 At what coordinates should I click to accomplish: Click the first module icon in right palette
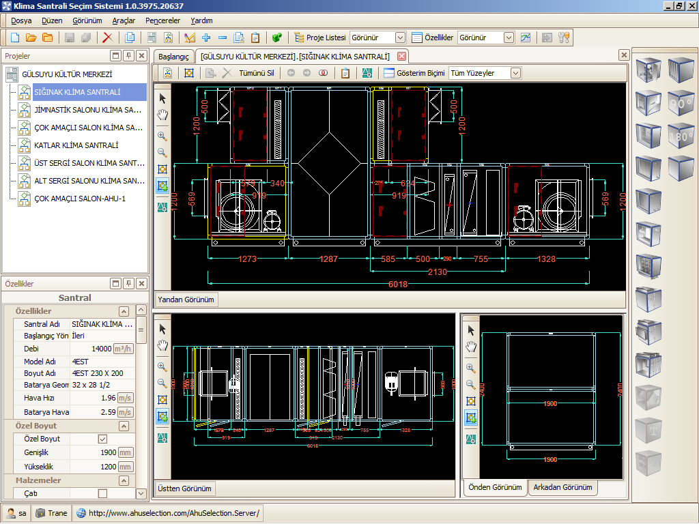(648, 70)
